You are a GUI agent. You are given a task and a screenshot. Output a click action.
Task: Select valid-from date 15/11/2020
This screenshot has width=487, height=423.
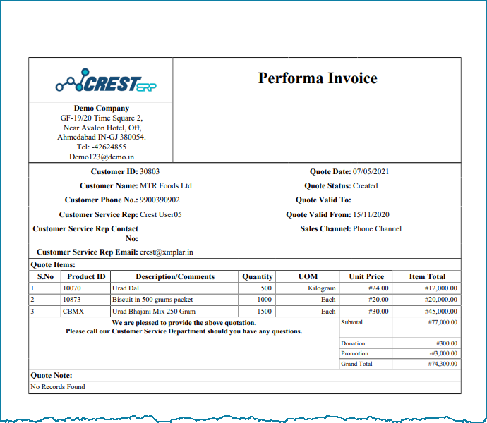[x=371, y=214]
